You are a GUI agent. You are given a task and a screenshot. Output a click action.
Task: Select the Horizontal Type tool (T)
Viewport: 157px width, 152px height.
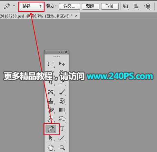(62, 129)
